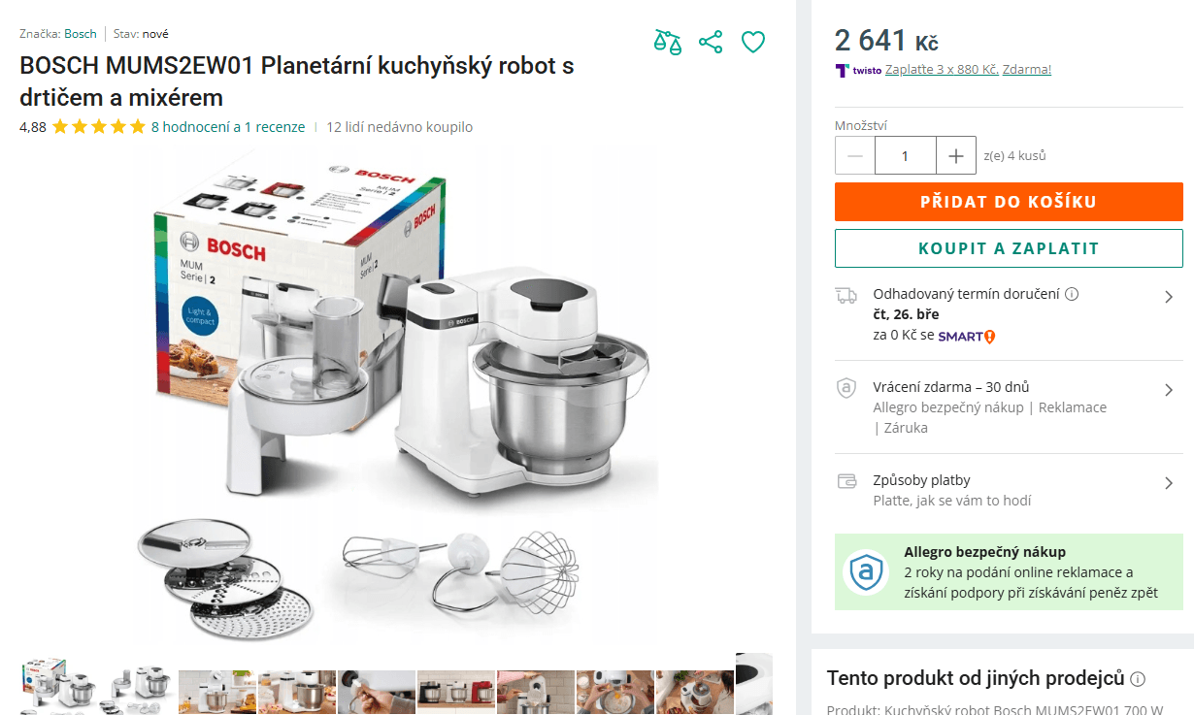Add product to favorites with heart icon

[753, 42]
